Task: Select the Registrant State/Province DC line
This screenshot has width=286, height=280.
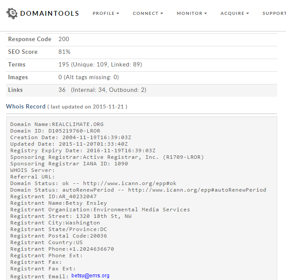Action: click(59, 229)
